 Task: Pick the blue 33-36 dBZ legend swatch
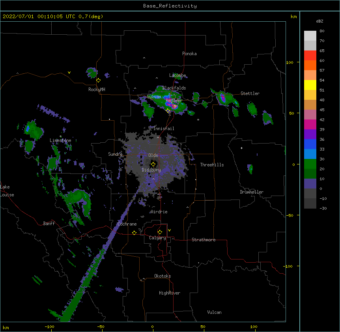coord(310,144)
